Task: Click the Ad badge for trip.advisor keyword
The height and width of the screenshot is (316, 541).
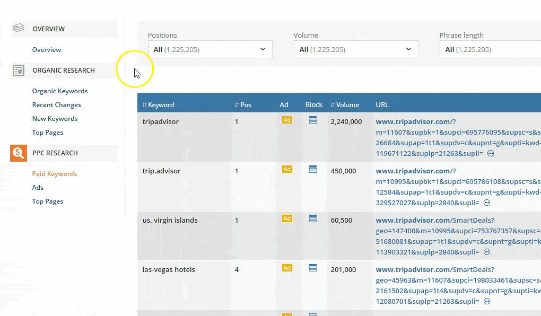Action: (x=287, y=169)
